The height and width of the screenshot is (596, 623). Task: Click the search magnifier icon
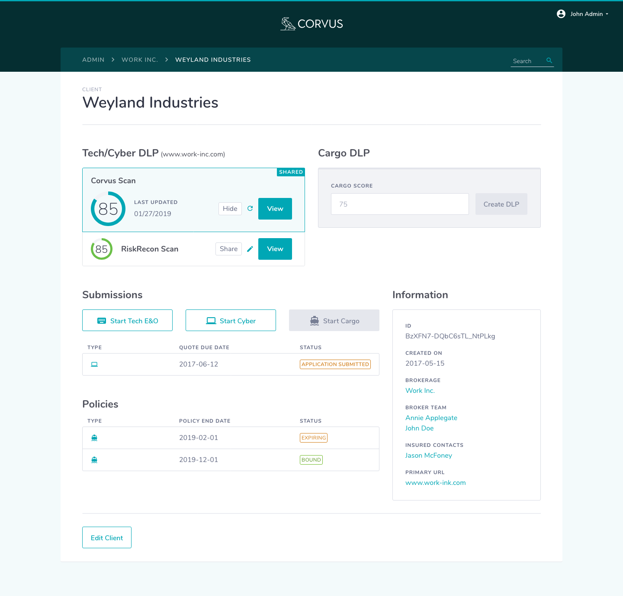pos(549,61)
